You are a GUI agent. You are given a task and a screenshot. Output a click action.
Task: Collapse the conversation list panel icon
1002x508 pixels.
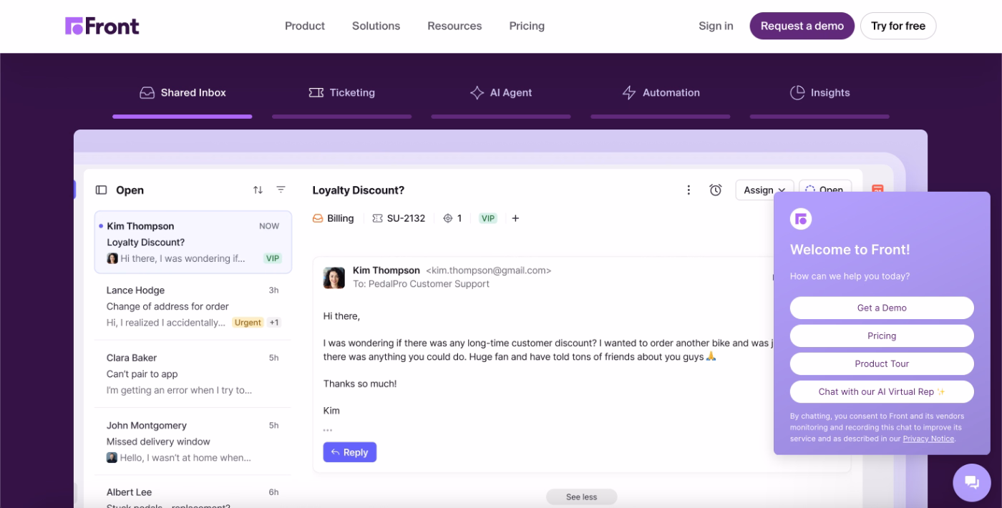coord(100,189)
